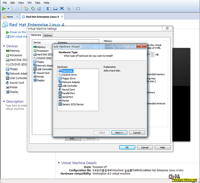Click Next in Add Hardware Wizard
The height and width of the screenshot is (183, 200).
pyautogui.click(x=119, y=133)
